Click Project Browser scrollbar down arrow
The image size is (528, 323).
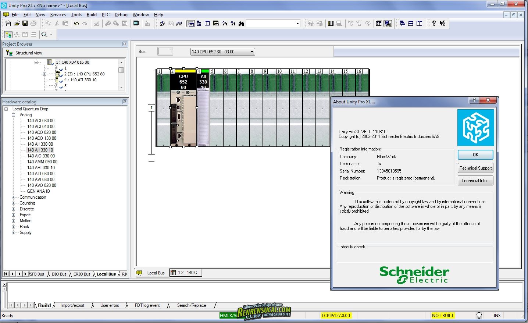coord(121,88)
